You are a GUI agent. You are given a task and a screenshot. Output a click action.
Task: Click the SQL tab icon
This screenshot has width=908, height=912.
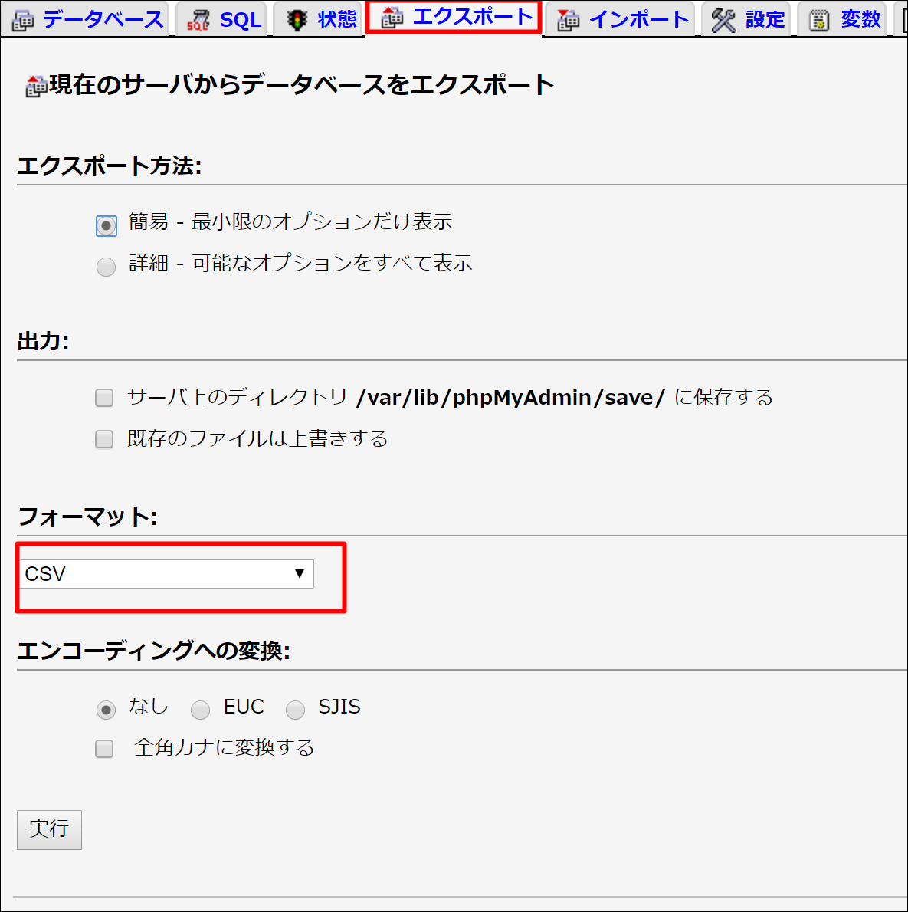click(x=198, y=21)
